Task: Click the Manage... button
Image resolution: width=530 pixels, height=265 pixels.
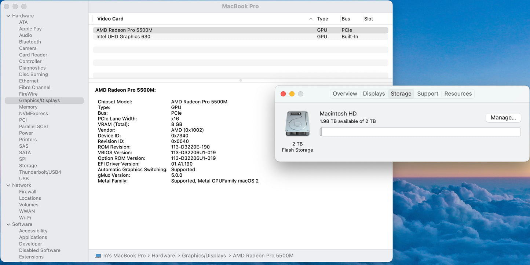Action: click(503, 117)
